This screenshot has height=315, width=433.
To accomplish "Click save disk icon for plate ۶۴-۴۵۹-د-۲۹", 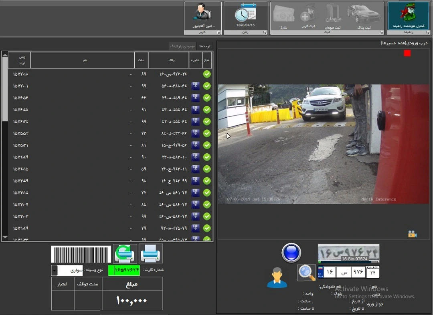I will tap(195, 98).
